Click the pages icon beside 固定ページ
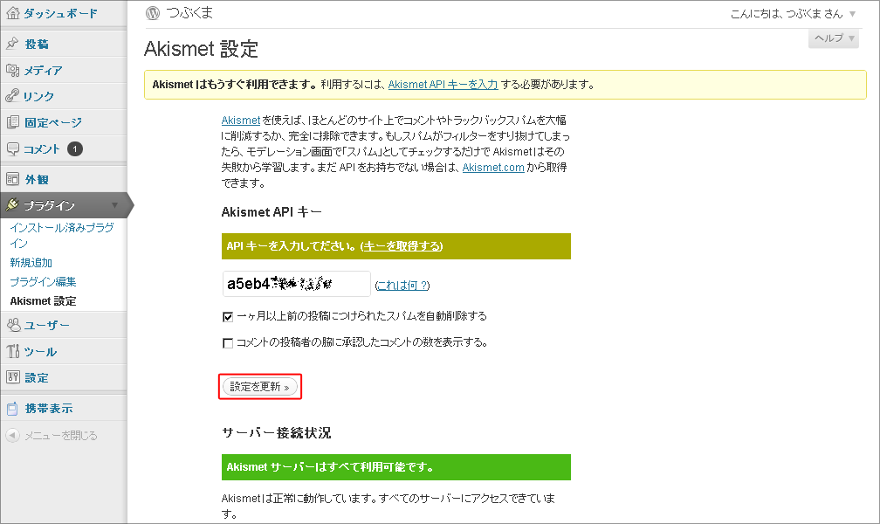The height and width of the screenshot is (524, 880). pos(12,122)
